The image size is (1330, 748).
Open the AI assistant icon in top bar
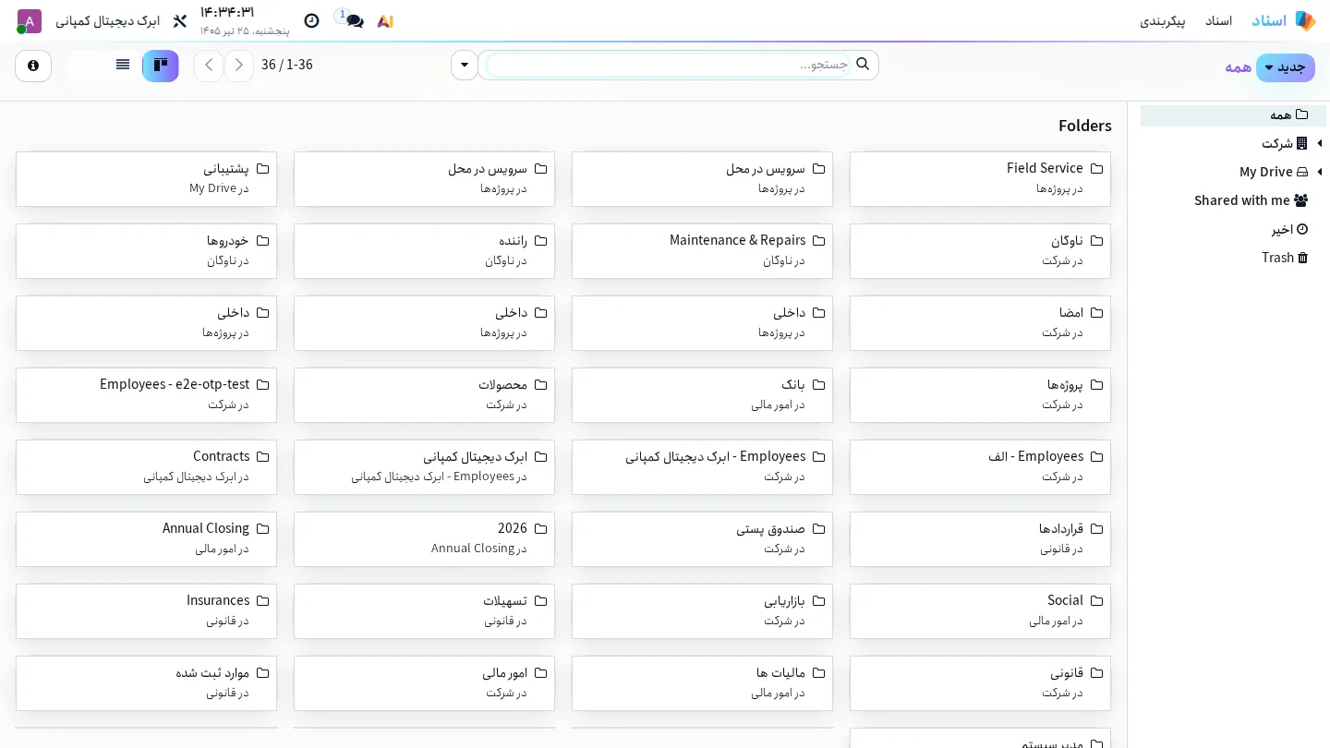pyautogui.click(x=385, y=20)
